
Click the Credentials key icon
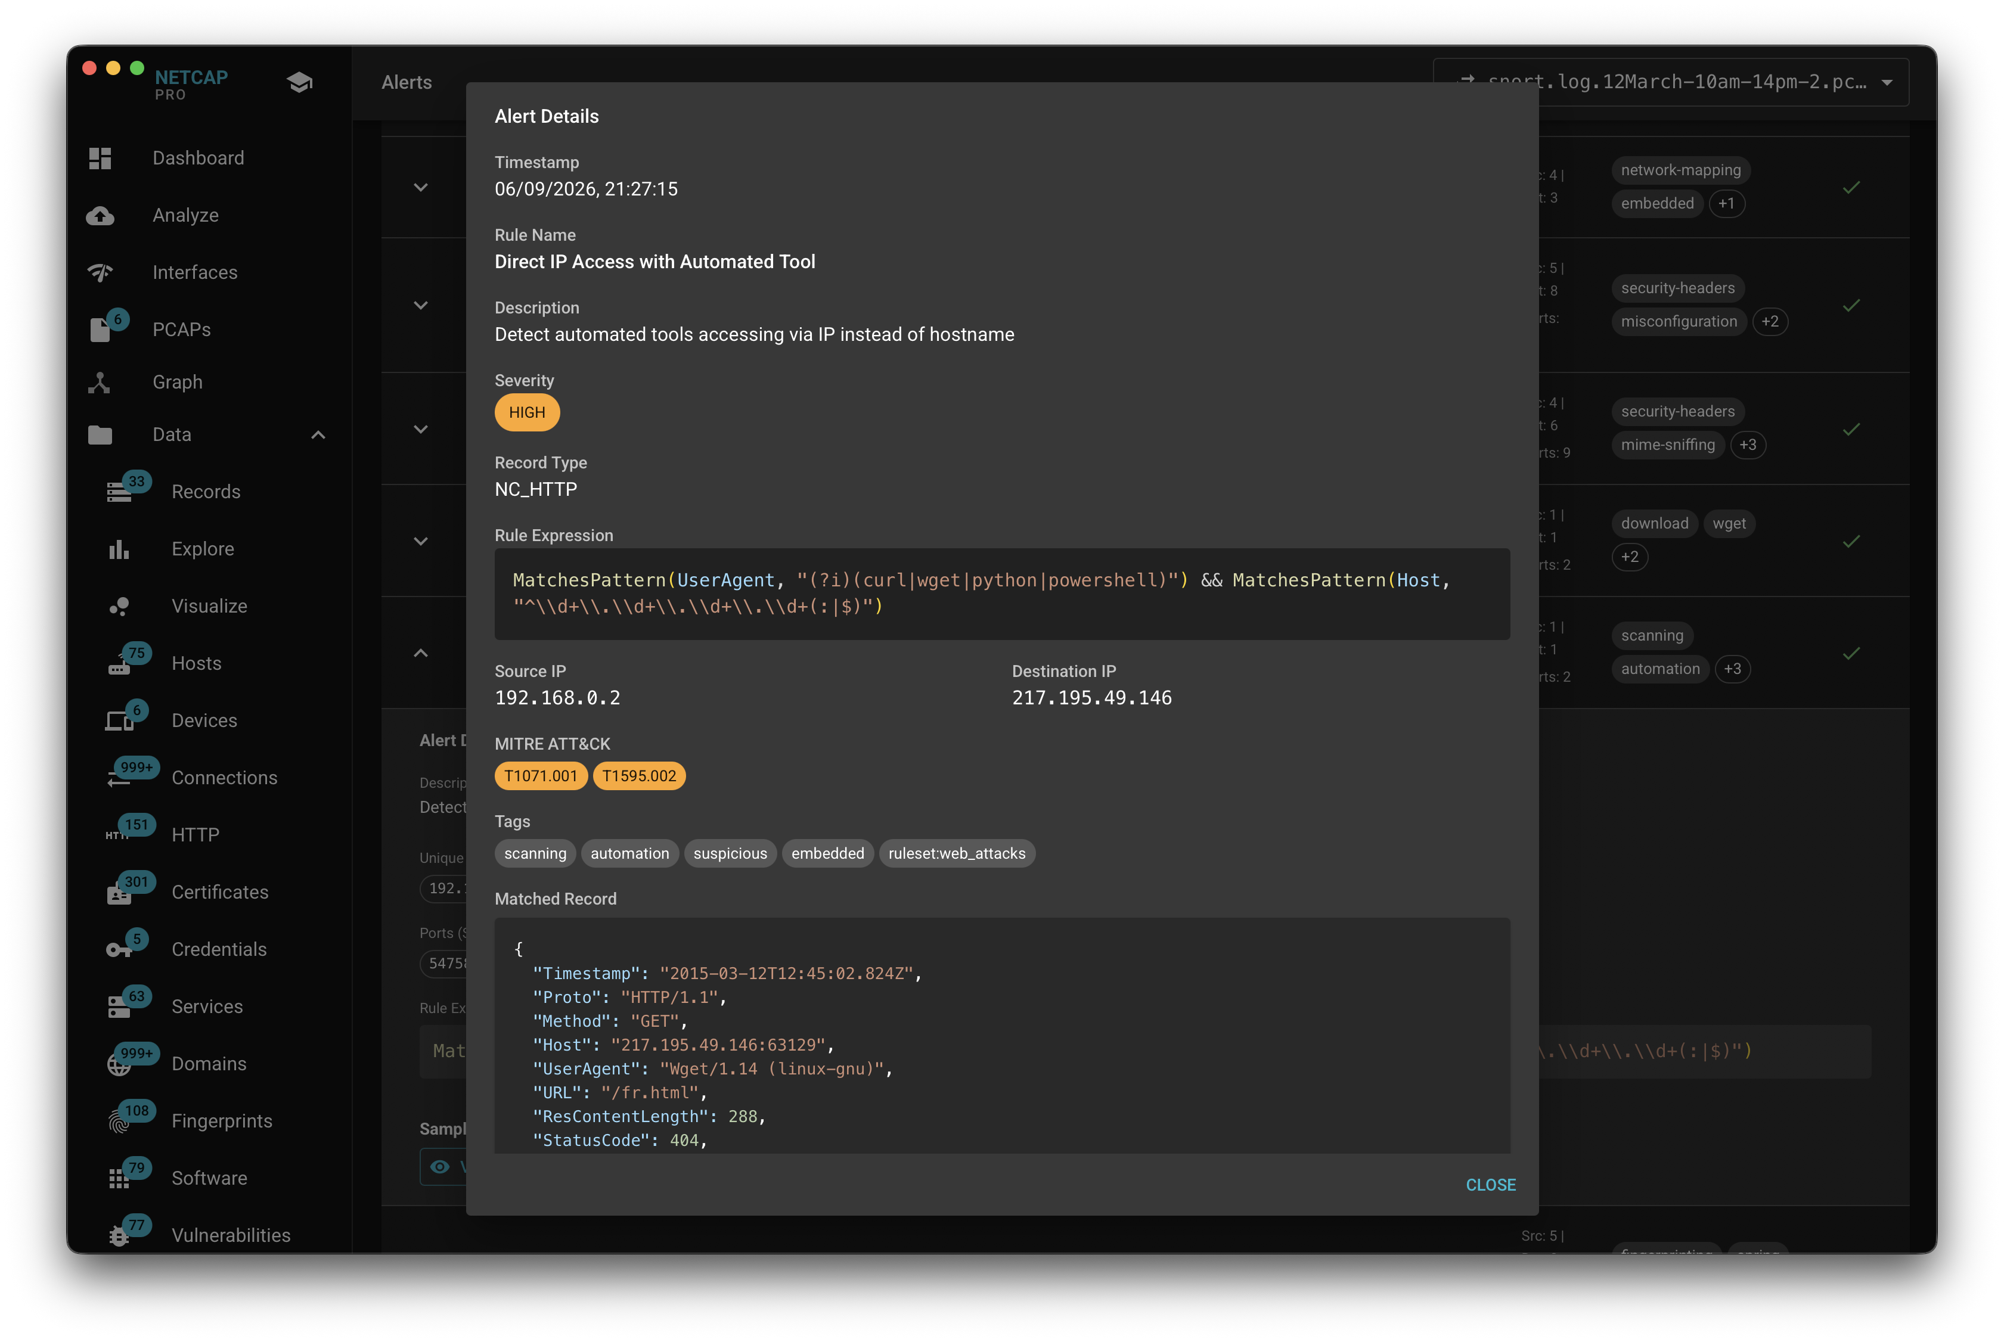pyautogui.click(x=119, y=950)
